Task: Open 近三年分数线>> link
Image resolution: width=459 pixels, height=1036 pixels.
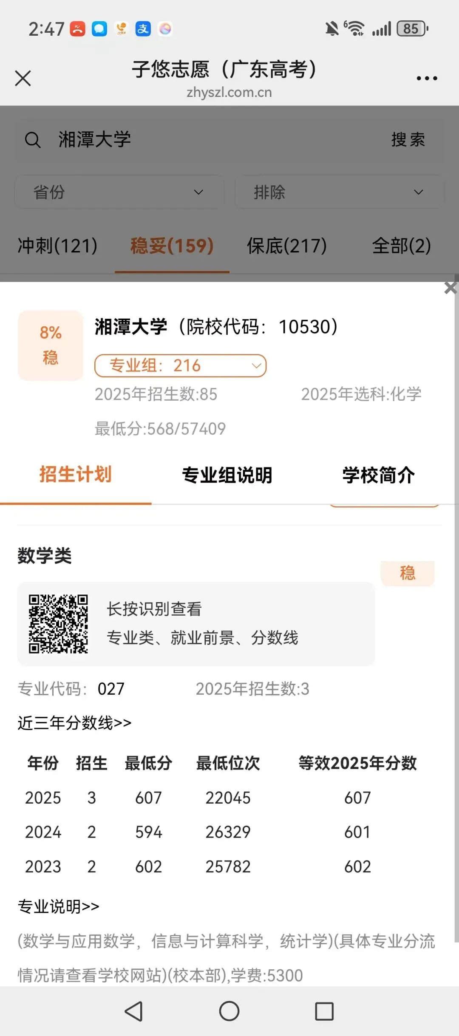Action: pyautogui.click(x=74, y=722)
